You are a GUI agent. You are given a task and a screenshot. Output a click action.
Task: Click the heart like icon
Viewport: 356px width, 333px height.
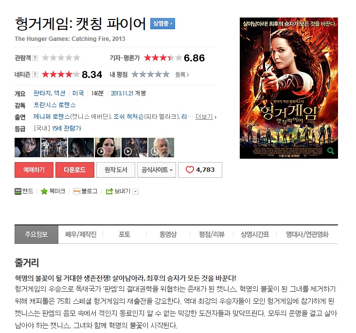click(x=190, y=169)
